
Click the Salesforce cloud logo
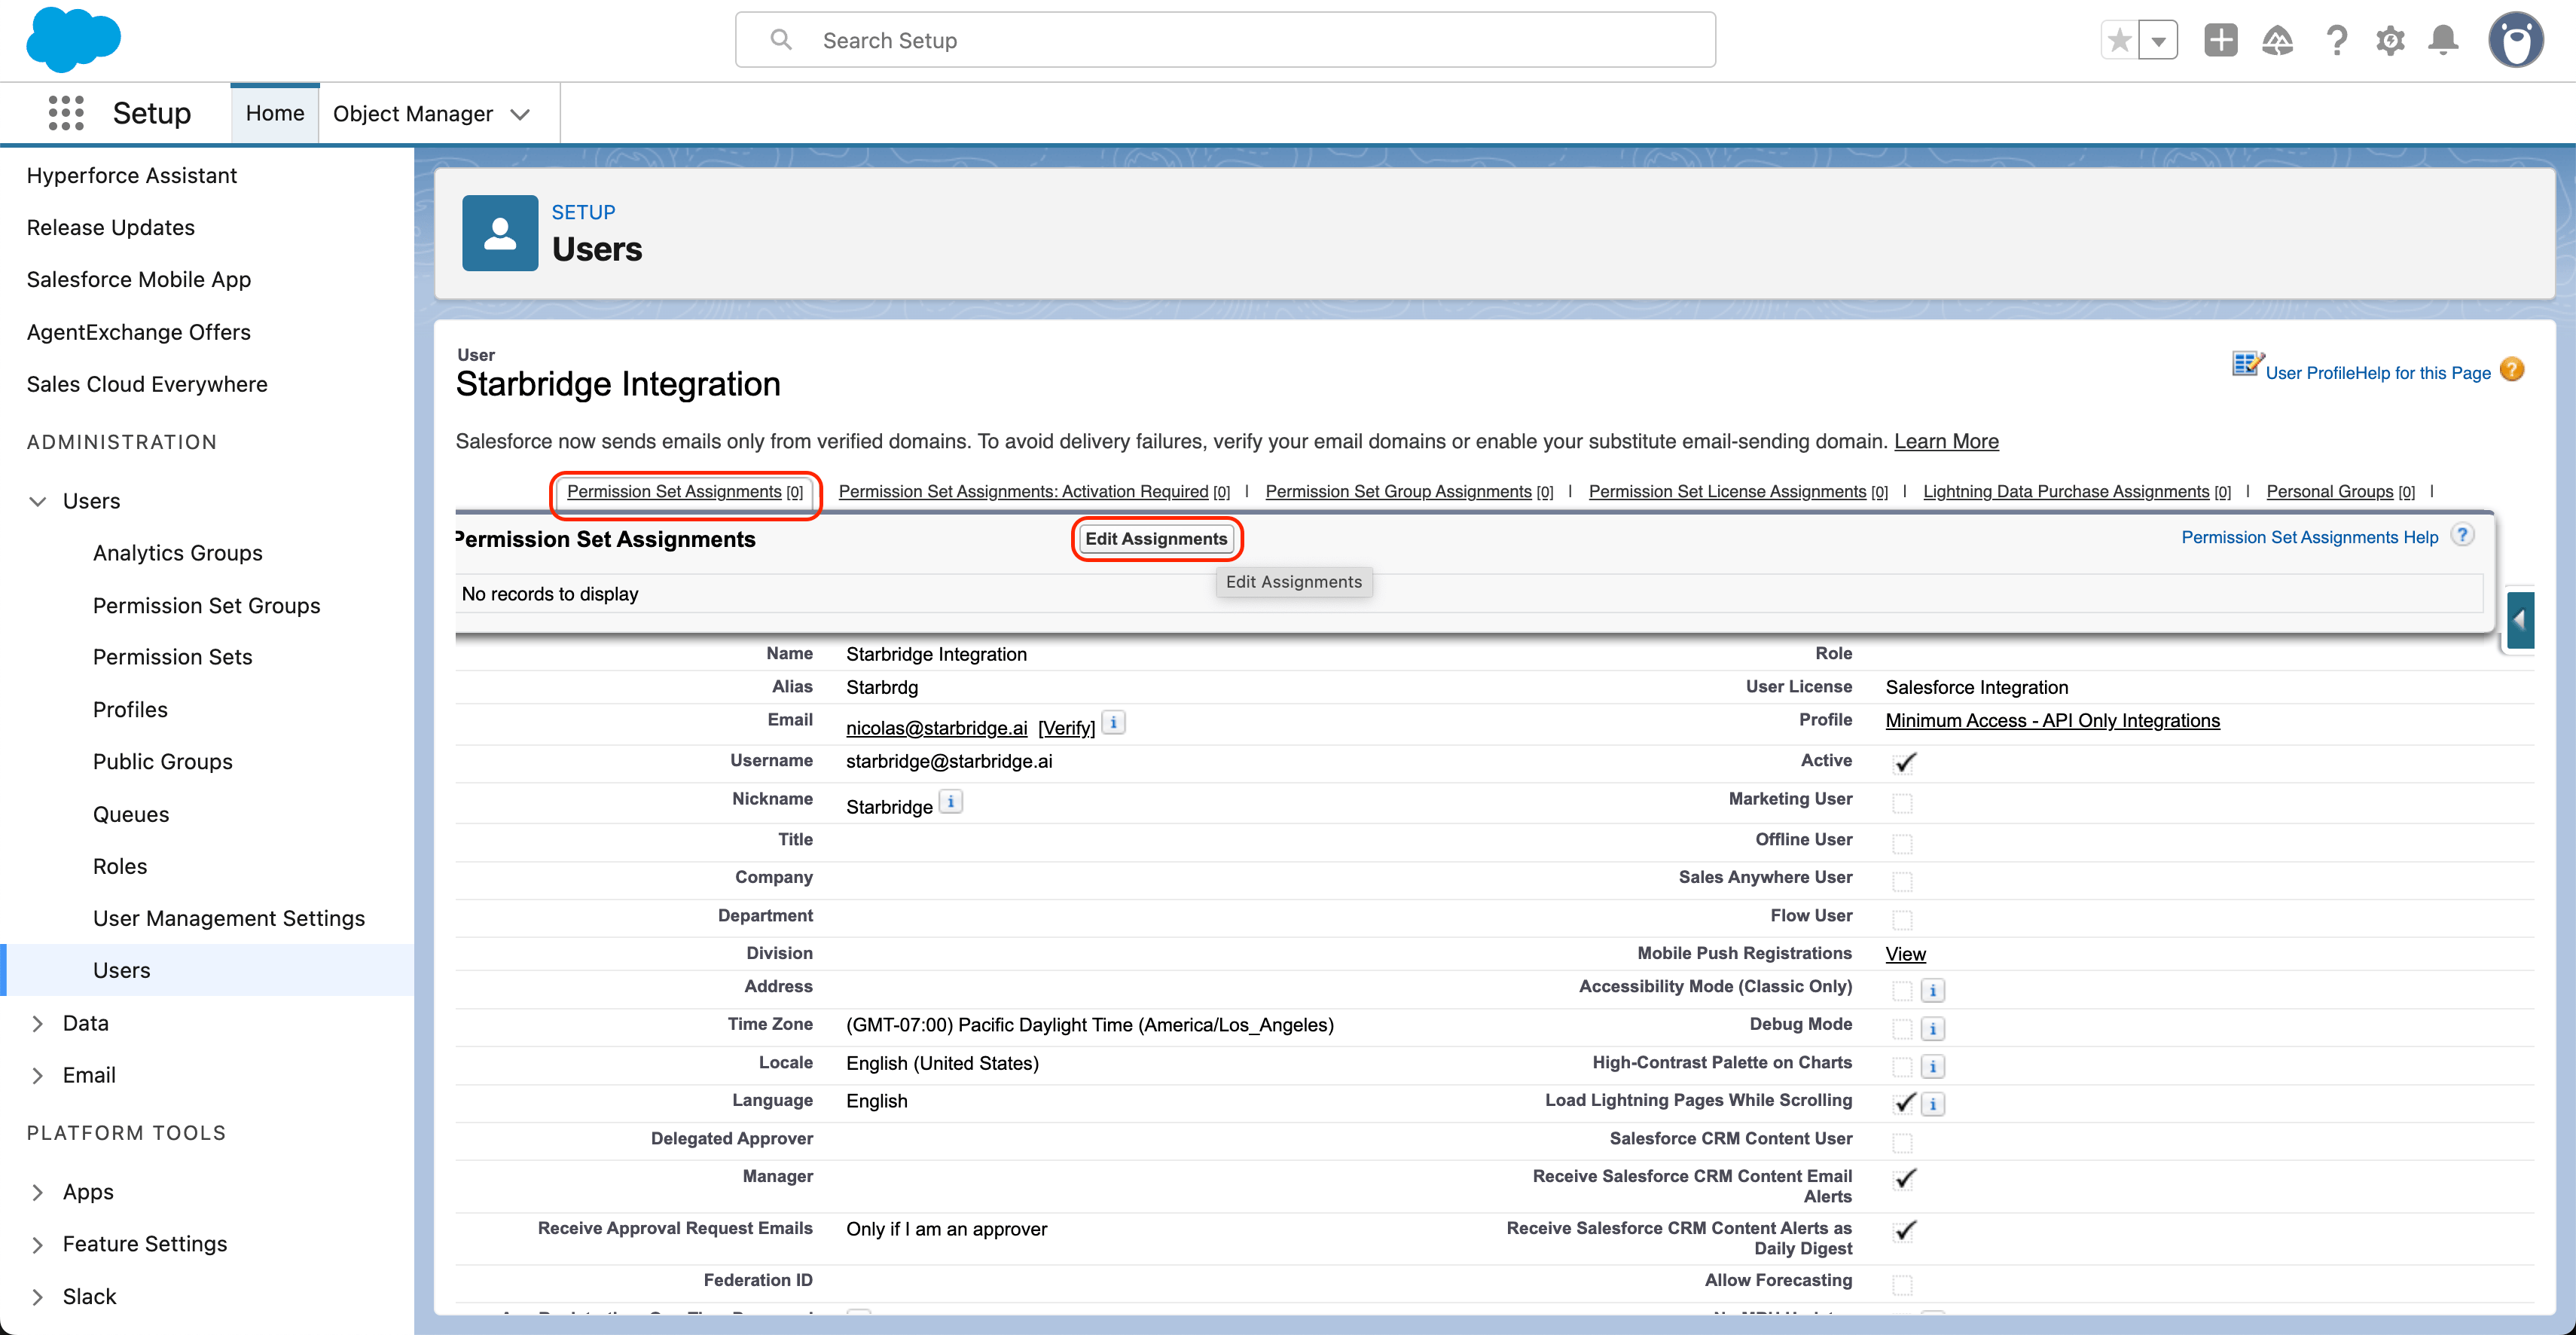tap(73, 40)
